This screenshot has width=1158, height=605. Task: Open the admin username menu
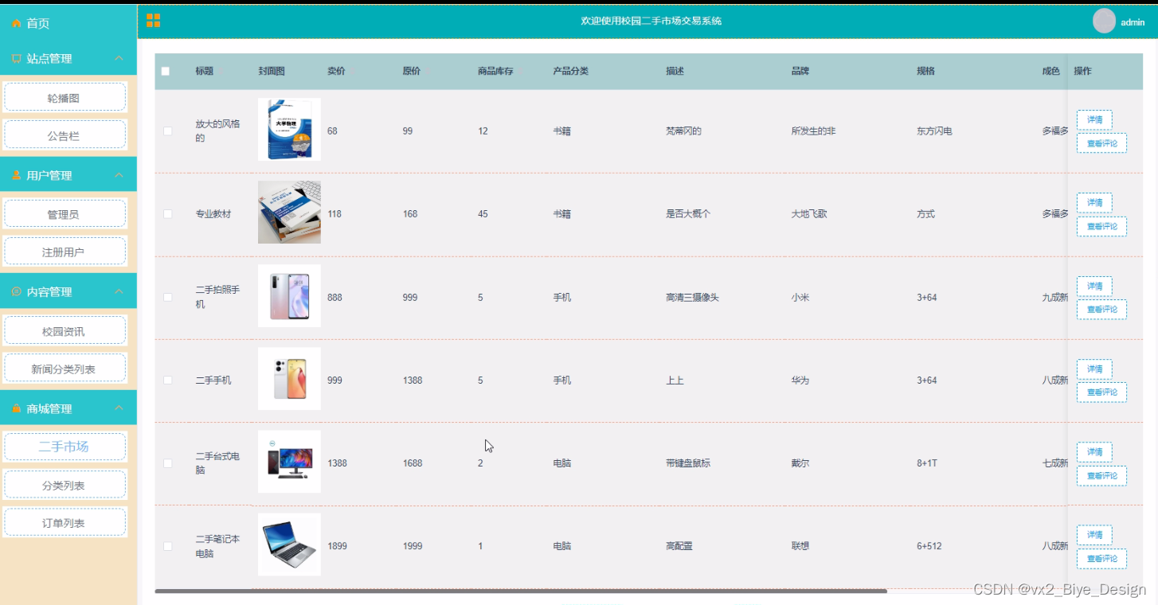[1133, 23]
